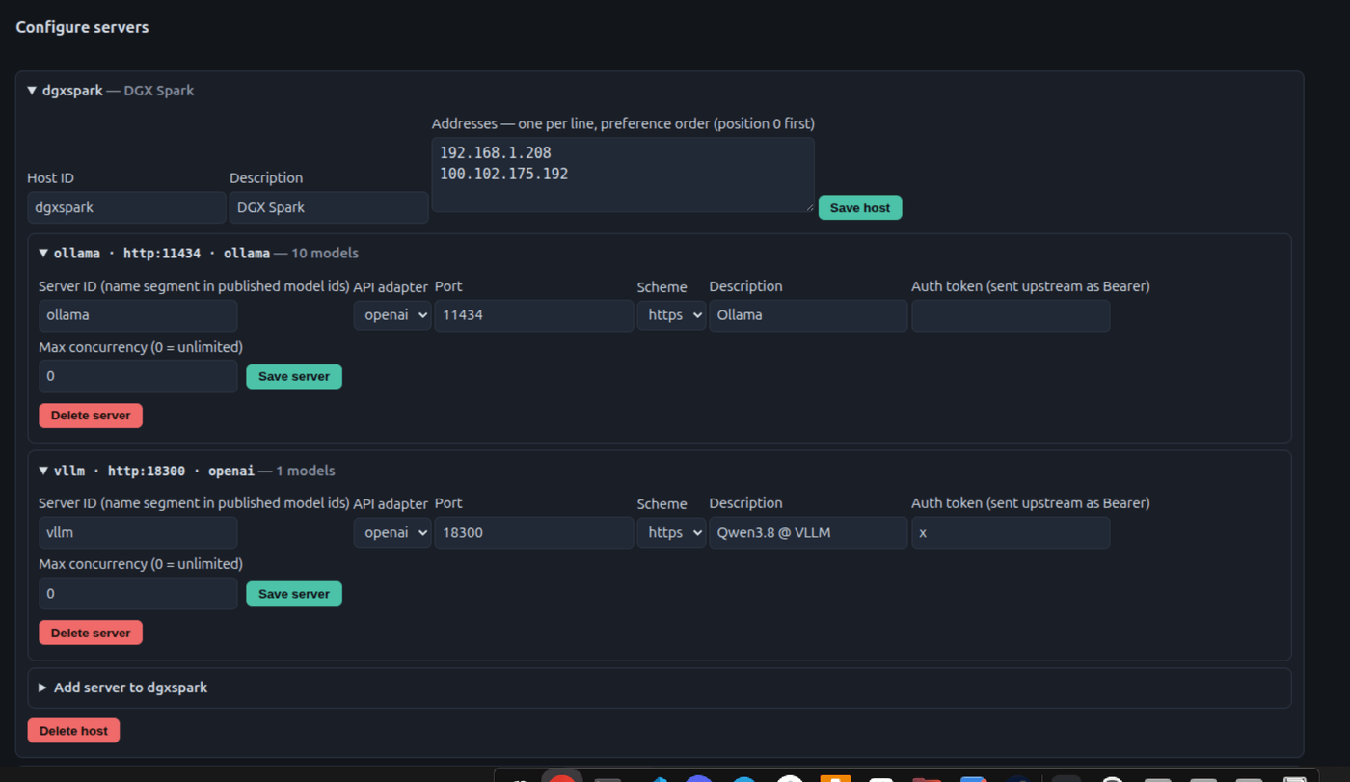Click the Delete host button
This screenshot has height=782, width=1350.
click(73, 730)
